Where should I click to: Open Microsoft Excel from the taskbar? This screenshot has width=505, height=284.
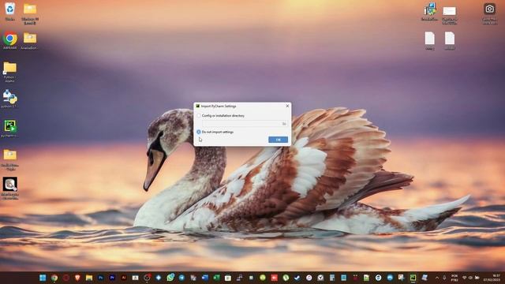tap(216, 278)
